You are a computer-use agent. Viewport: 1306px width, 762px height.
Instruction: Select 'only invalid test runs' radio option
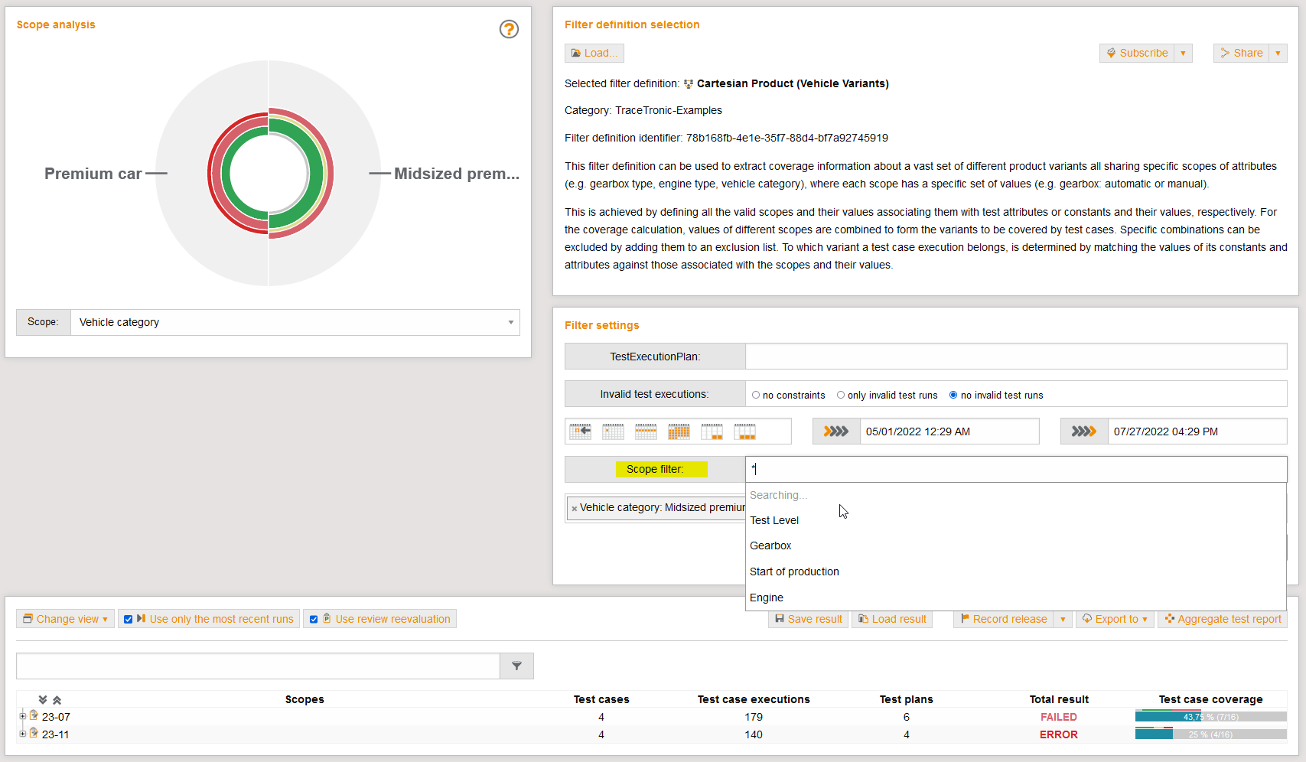(841, 395)
